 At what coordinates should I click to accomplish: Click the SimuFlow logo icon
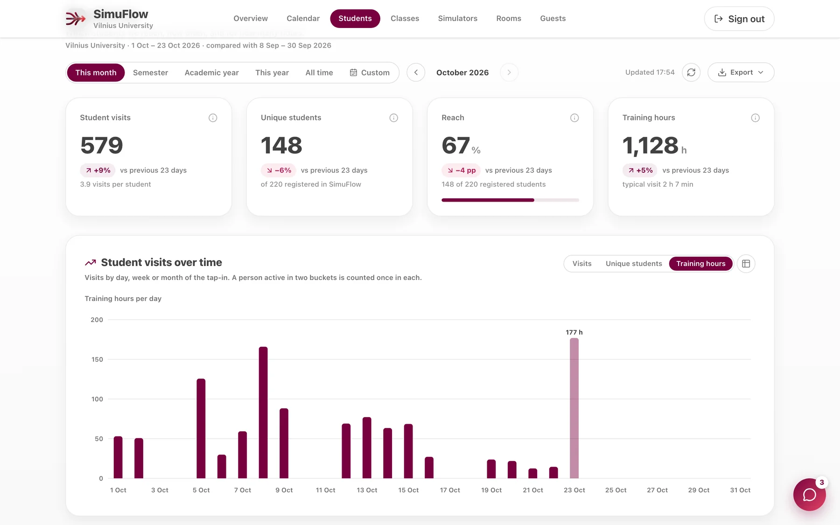(x=76, y=19)
